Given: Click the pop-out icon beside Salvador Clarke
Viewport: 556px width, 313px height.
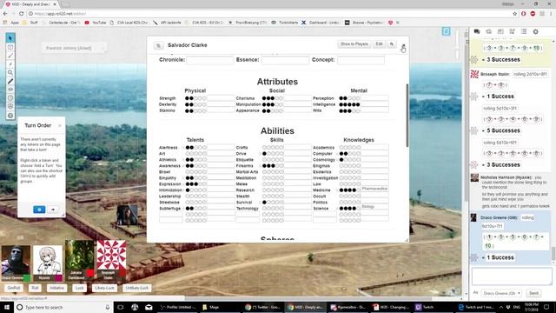Looking at the screenshot, I should [158, 45].
